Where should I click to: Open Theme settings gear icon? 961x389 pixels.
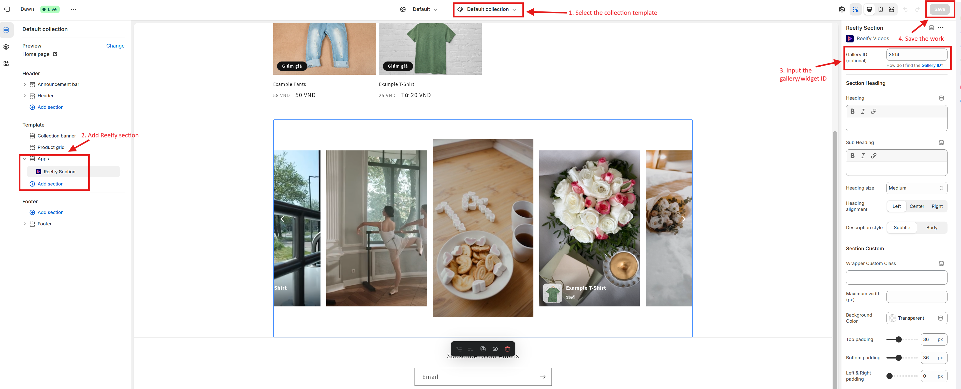pos(6,46)
